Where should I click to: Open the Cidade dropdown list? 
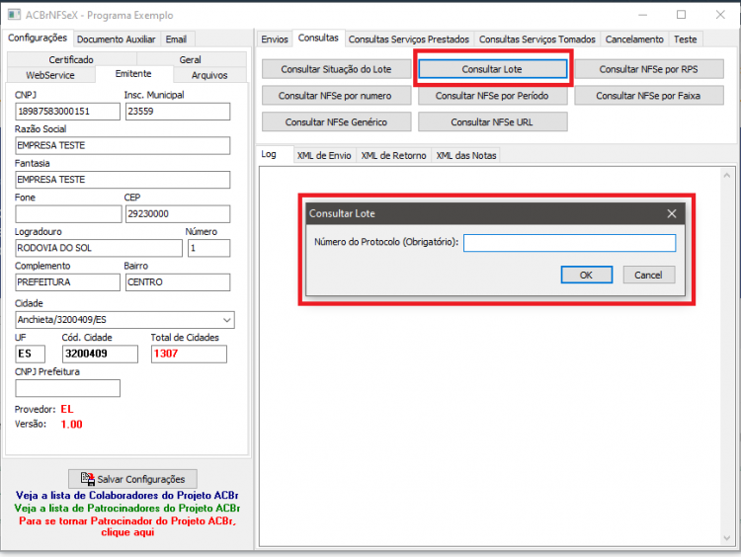227,320
